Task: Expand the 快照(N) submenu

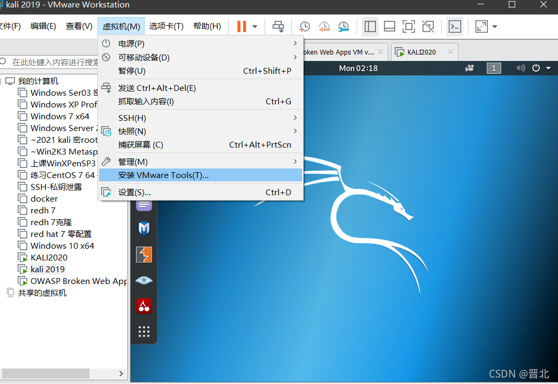Action: point(201,131)
